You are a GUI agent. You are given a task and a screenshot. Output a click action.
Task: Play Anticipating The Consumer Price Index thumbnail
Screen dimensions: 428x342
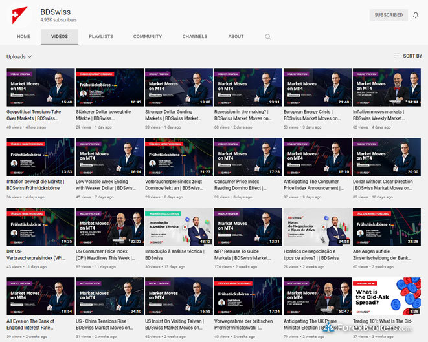[x=317, y=157]
